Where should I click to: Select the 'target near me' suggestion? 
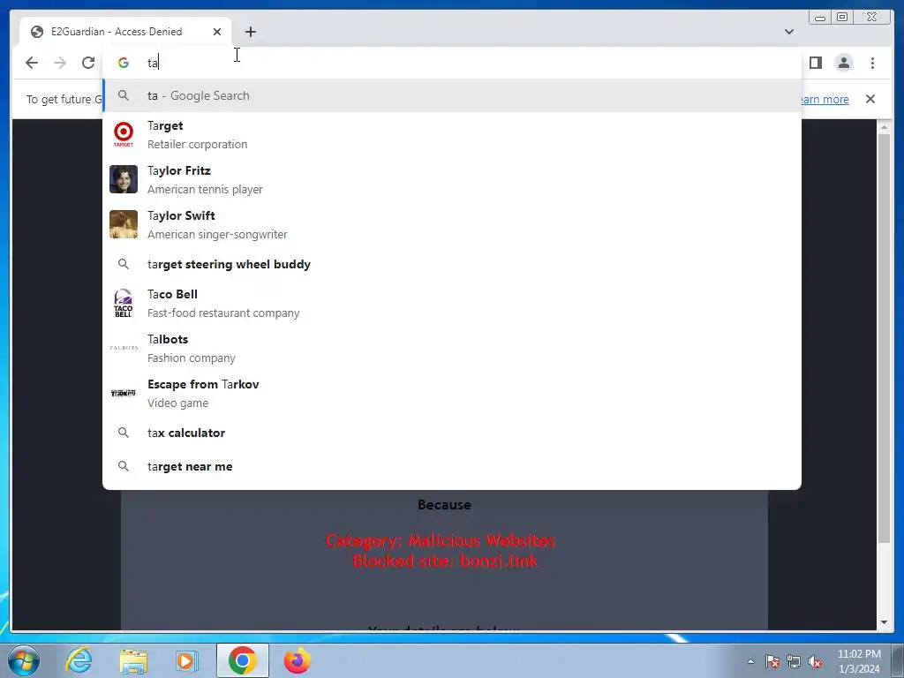(452, 466)
